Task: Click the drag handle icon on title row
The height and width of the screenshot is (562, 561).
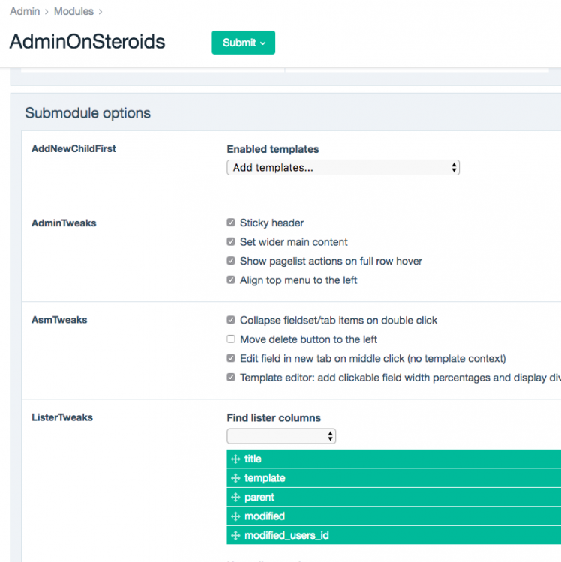Action: click(x=235, y=459)
